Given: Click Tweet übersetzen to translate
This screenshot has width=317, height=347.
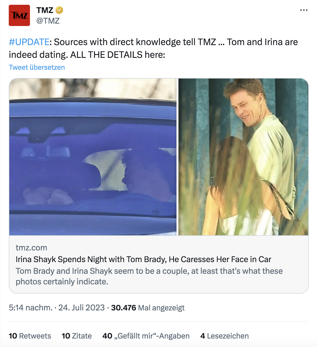Looking at the screenshot, I should pyautogui.click(x=37, y=67).
